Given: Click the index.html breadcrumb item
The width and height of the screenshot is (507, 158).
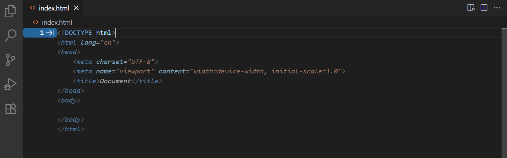Looking at the screenshot, I should [57, 23].
